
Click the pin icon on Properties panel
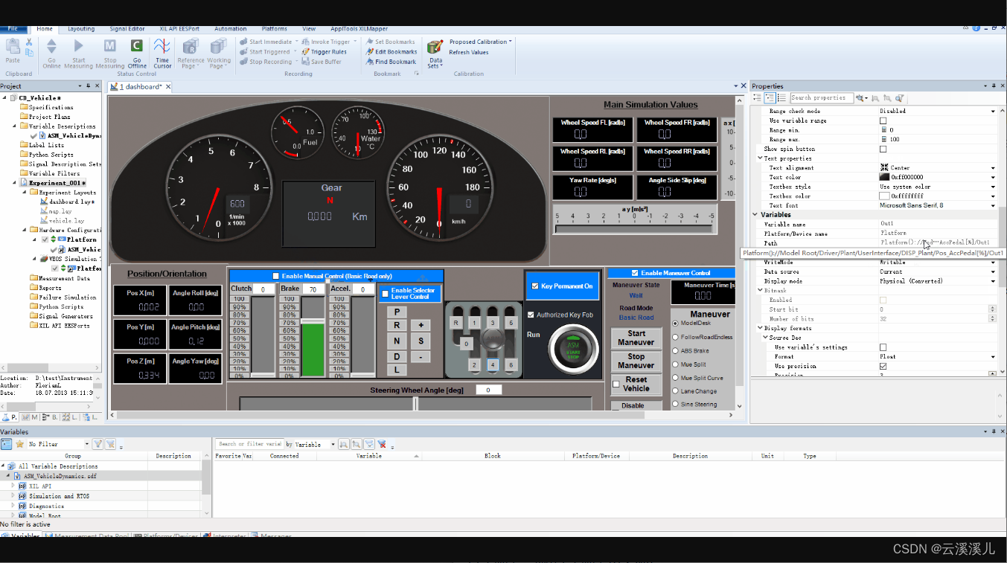pyautogui.click(x=992, y=86)
